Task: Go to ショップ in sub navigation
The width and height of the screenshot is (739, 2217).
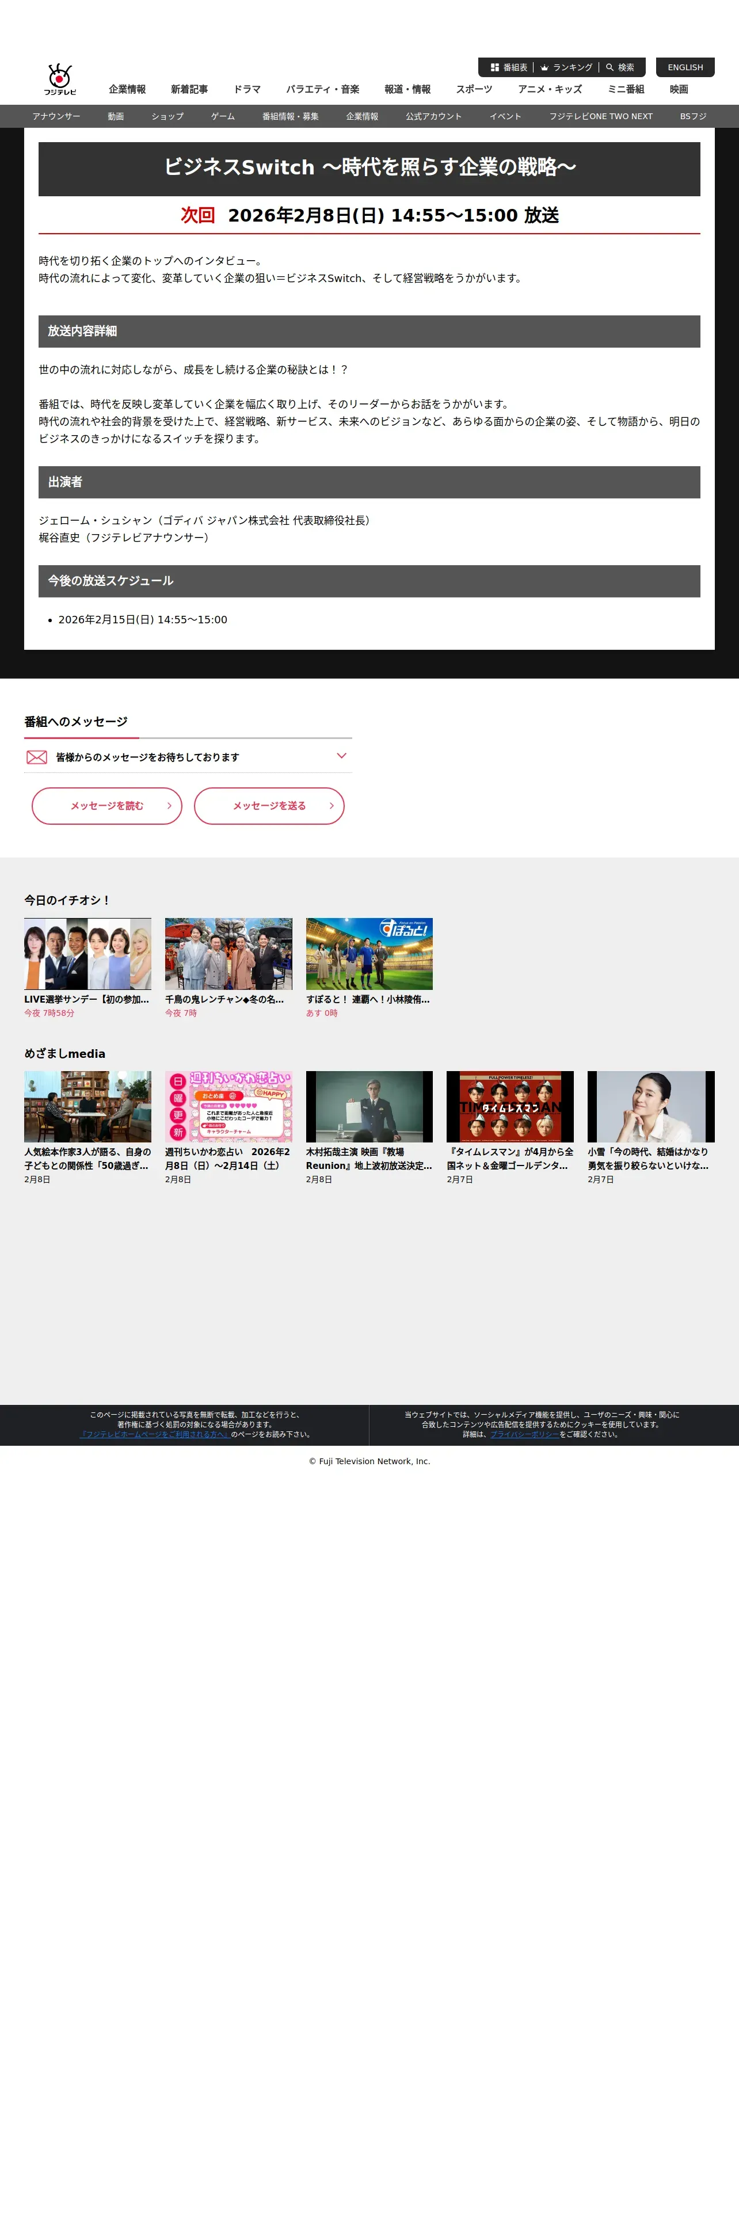Action: (x=167, y=117)
